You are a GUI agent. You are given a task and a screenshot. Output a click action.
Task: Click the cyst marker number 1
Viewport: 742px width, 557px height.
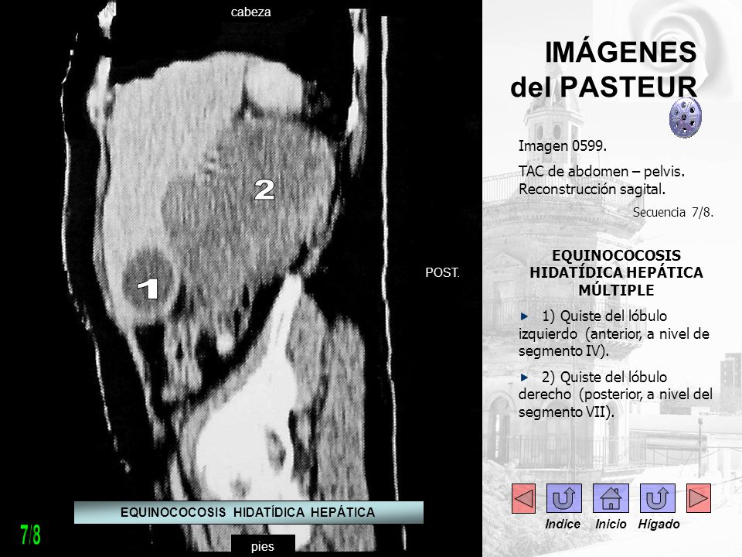click(x=148, y=289)
